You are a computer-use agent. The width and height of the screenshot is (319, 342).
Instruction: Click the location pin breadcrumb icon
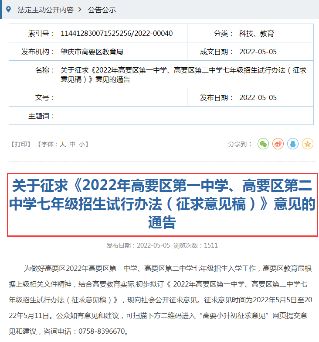8,9
